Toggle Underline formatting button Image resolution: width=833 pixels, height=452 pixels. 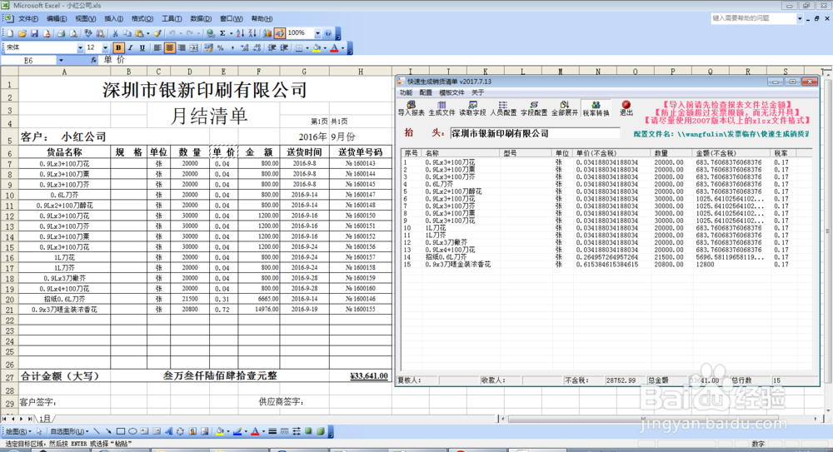tap(142, 47)
